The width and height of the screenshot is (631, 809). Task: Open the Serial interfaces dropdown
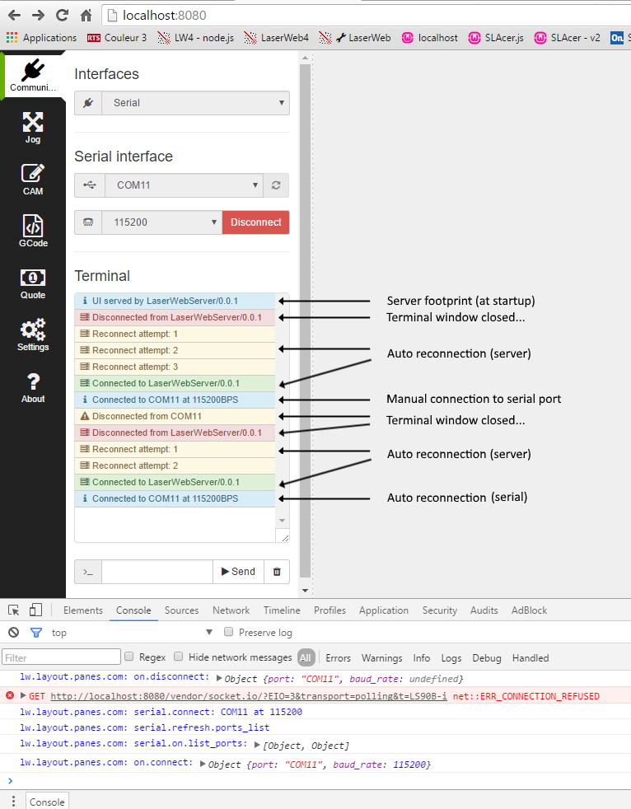[x=195, y=103]
